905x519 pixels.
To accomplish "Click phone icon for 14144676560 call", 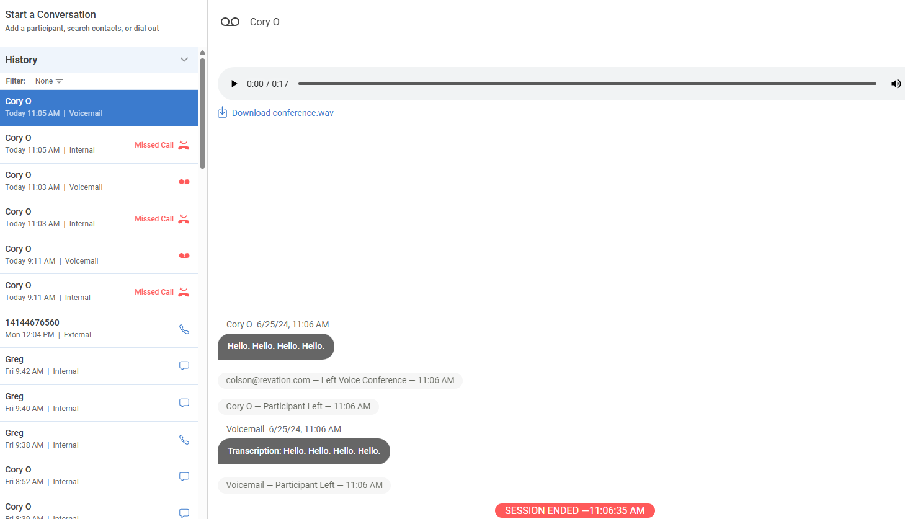I will tap(184, 329).
